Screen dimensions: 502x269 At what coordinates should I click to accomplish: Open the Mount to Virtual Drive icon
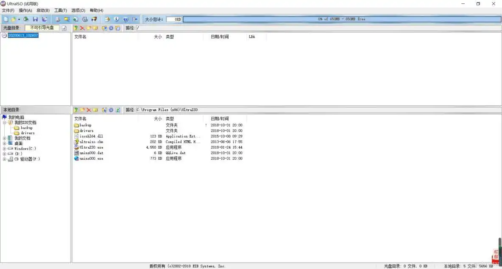tap(75, 19)
